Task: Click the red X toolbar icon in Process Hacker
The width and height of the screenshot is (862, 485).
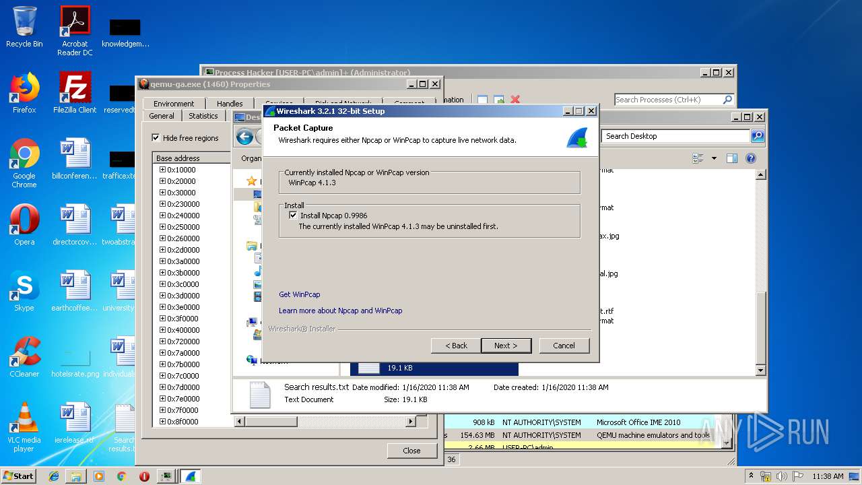Action: (515, 100)
